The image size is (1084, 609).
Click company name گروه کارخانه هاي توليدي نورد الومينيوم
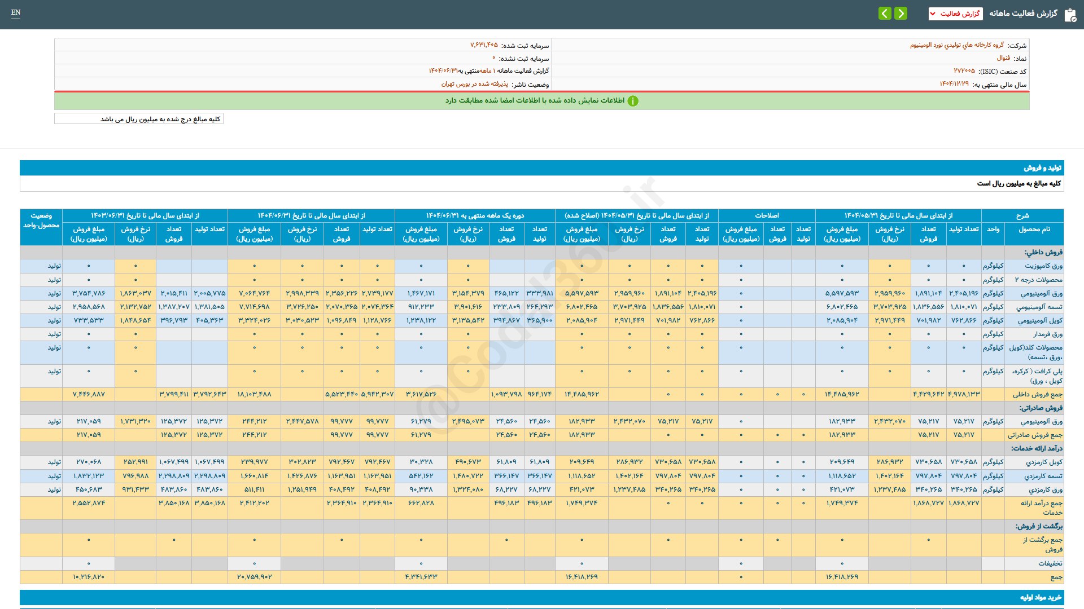(956, 45)
